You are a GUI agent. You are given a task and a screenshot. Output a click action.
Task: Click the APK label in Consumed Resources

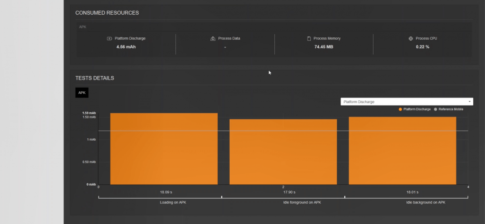pos(83,27)
